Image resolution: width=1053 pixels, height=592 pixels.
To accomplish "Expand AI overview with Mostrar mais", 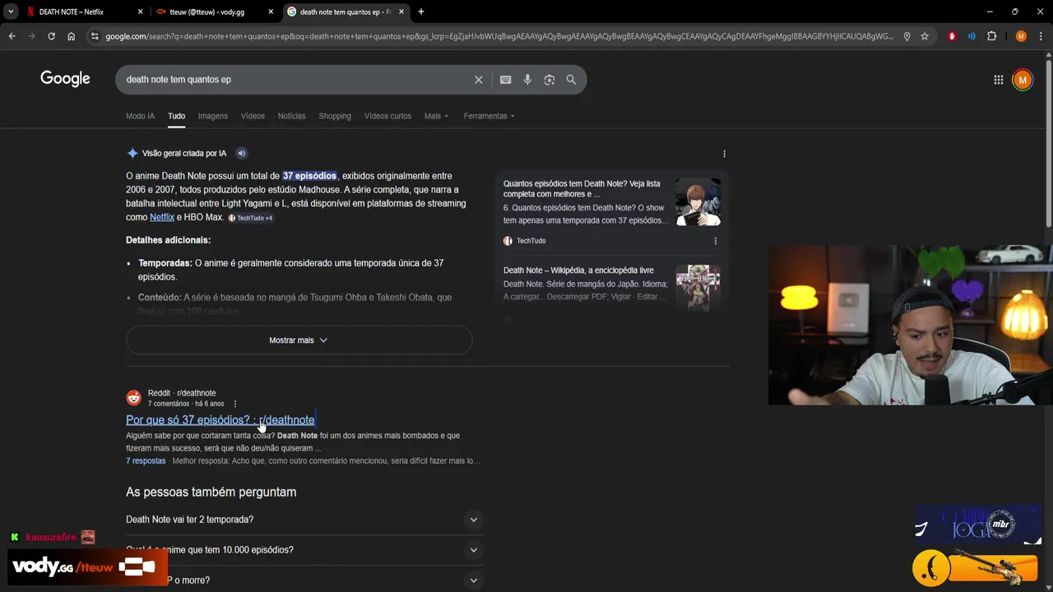I will pos(299,340).
